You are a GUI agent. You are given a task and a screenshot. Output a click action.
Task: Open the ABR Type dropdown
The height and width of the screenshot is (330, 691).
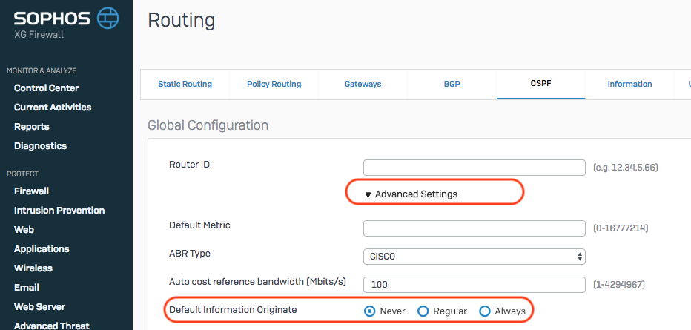click(474, 257)
